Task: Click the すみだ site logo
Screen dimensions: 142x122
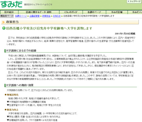Action: (x=11, y=4)
